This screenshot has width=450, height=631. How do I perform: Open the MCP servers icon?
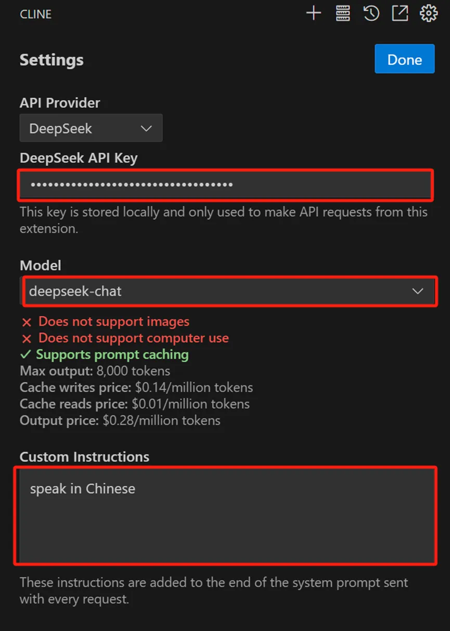click(343, 14)
